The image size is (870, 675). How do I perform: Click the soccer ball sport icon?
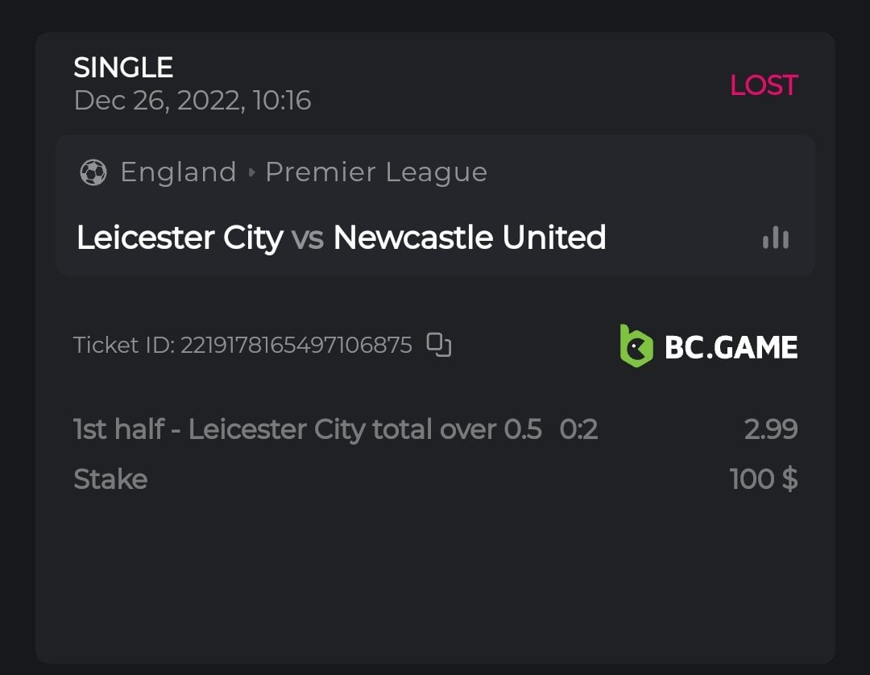[93, 172]
